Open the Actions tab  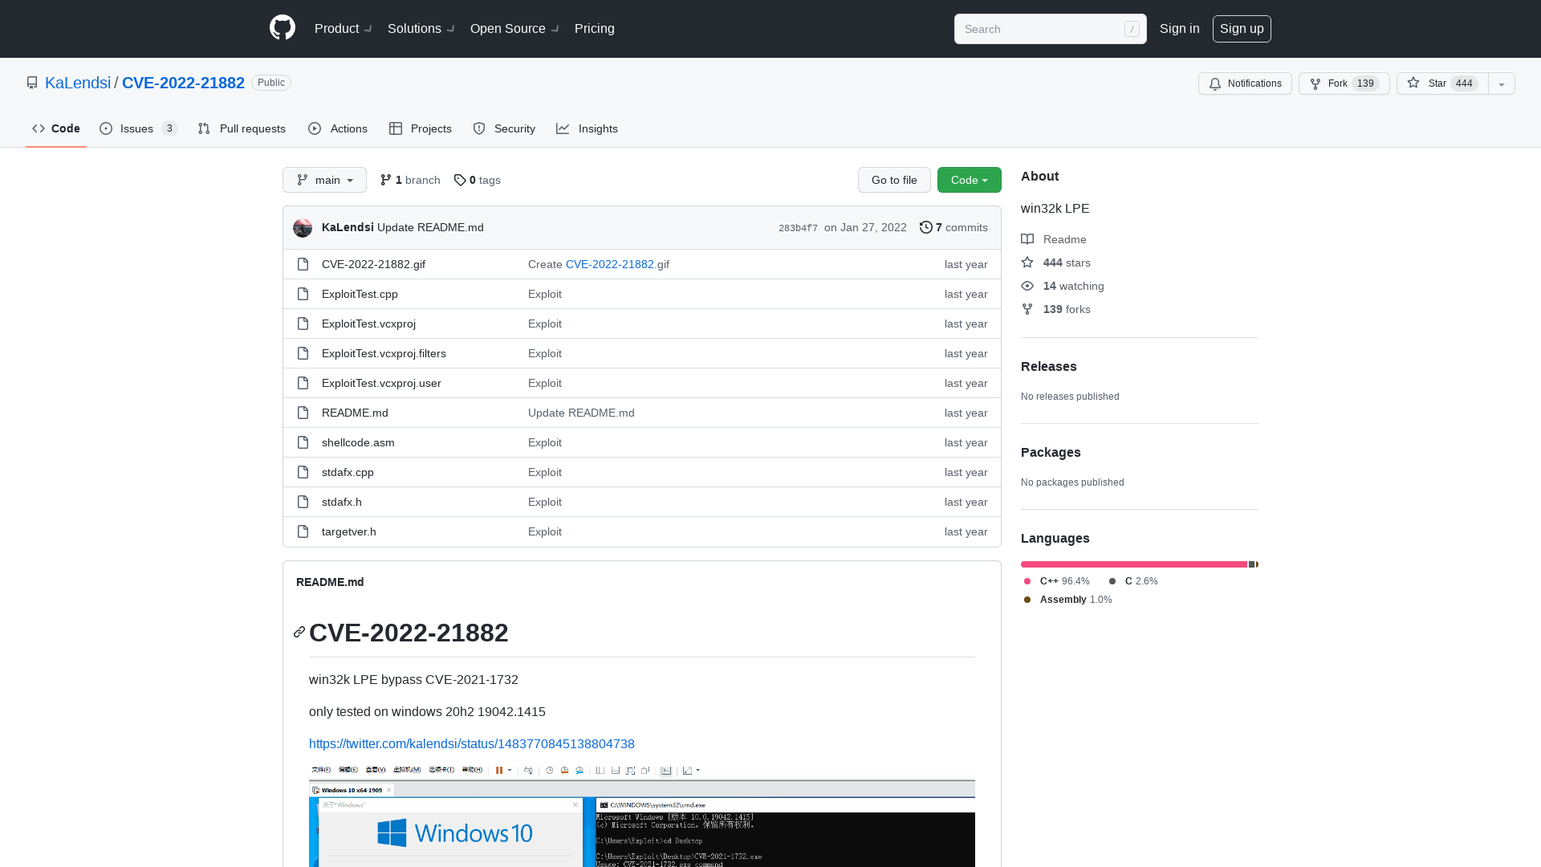[x=338, y=128]
